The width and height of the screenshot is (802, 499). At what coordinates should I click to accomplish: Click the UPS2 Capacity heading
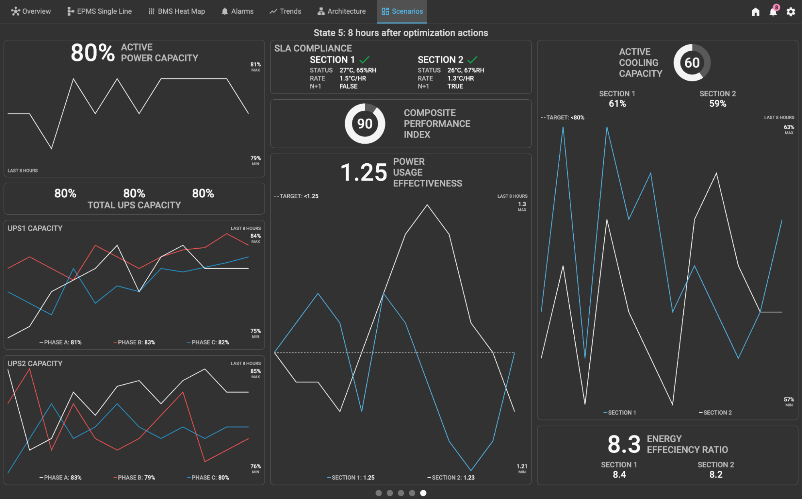35,363
